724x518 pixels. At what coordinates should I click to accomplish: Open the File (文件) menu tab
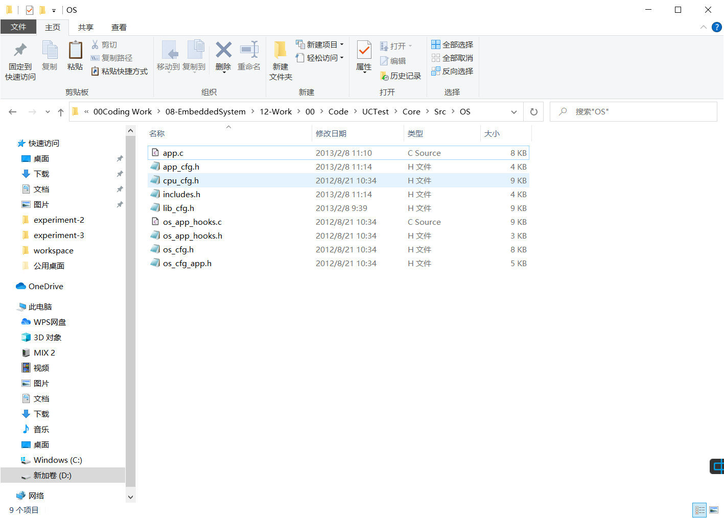(18, 27)
